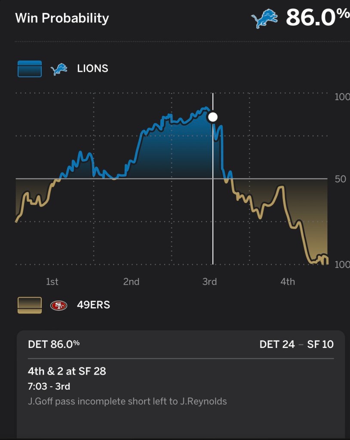This screenshot has height=440, width=350.
Task: Select the '4th & 2 at SF 28' line
Action: (x=67, y=371)
